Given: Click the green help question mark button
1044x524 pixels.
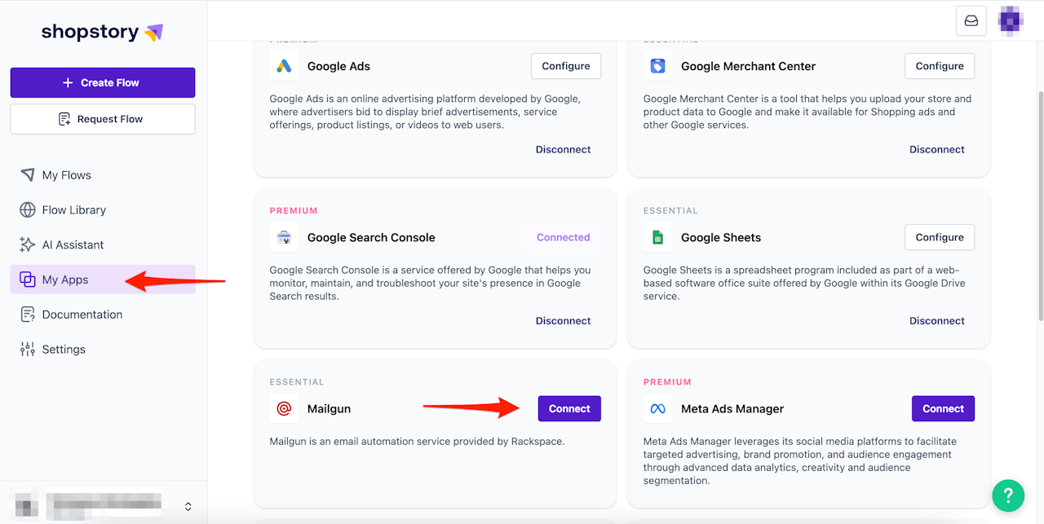Looking at the screenshot, I should [x=1008, y=495].
